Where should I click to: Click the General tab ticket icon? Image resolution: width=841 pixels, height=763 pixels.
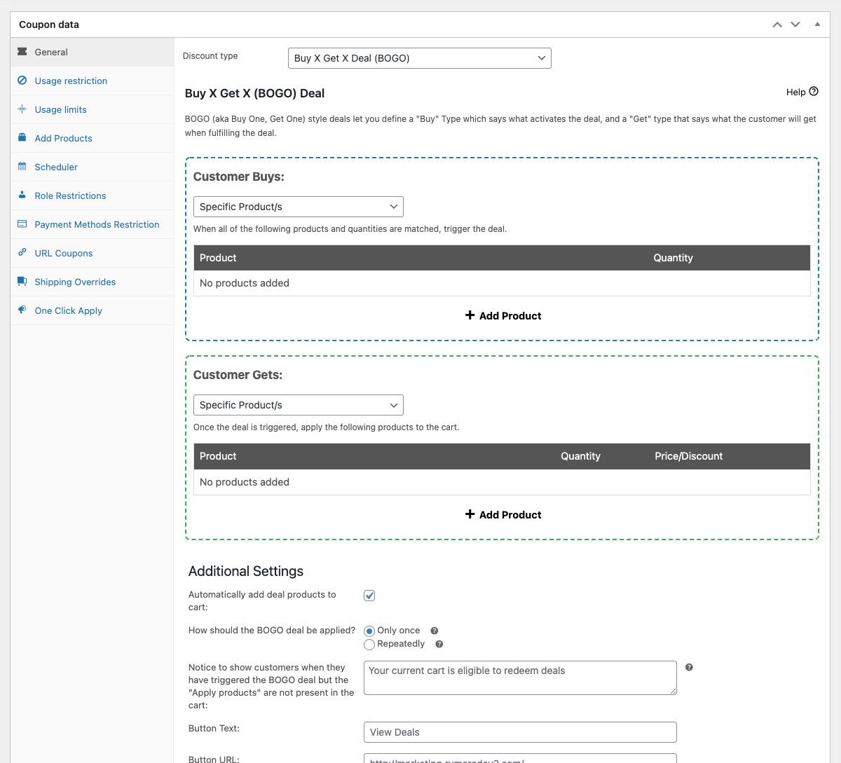coord(22,52)
